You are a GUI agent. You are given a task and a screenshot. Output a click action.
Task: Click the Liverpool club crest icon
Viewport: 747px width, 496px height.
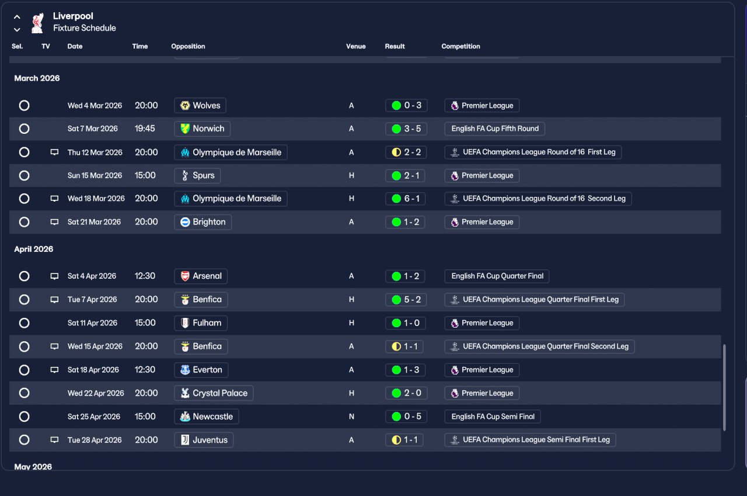[x=38, y=23]
